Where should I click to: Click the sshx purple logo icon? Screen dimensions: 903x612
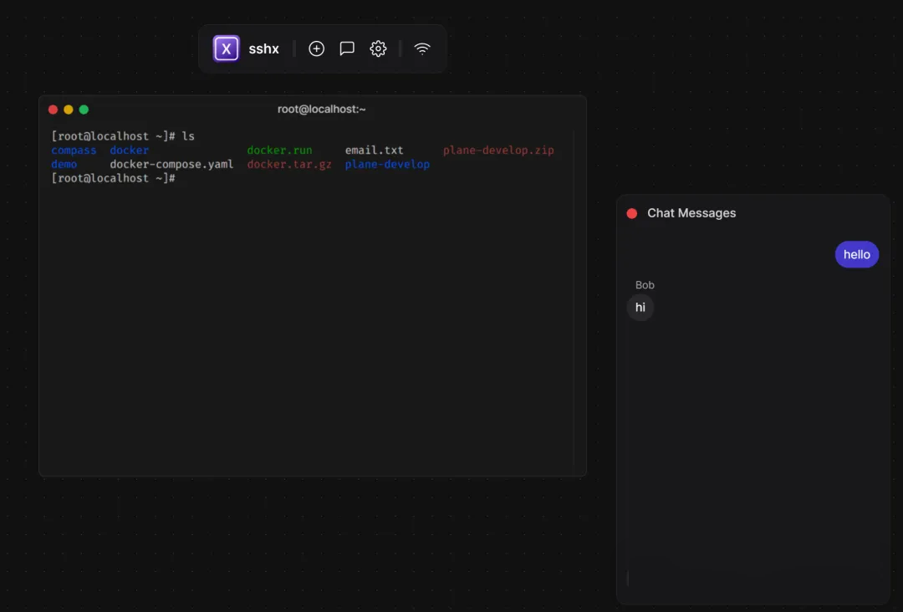pyautogui.click(x=226, y=48)
